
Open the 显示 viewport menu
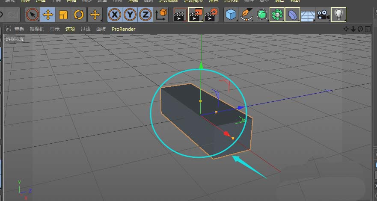coord(55,29)
